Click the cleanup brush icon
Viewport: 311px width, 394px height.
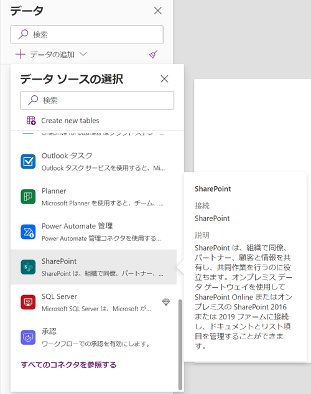pos(153,54)
